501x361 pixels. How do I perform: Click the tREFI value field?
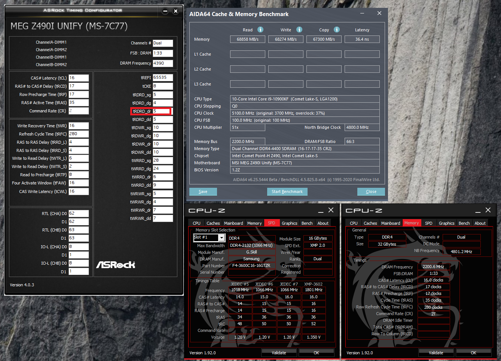(x=163, y=78)
